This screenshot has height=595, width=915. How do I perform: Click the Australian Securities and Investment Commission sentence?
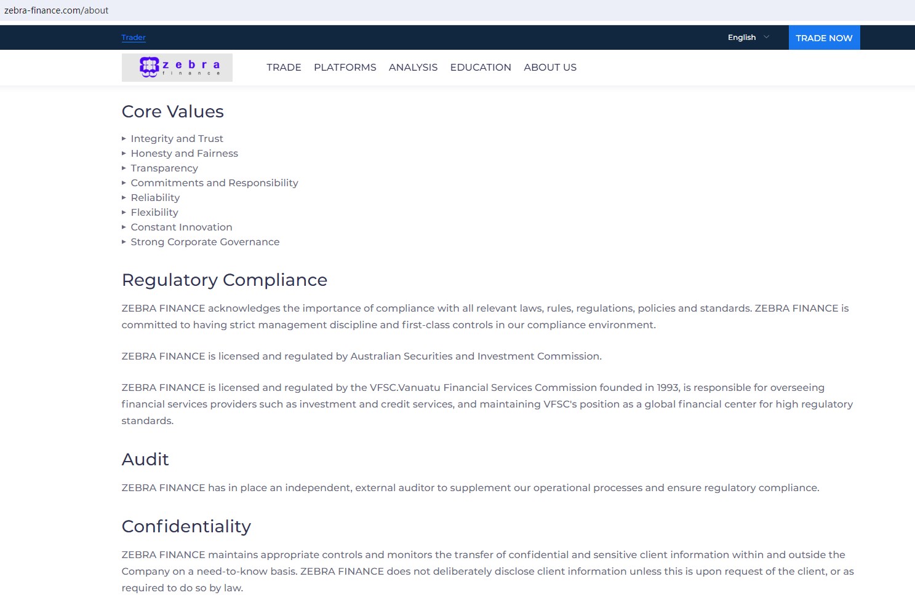coord(362,357)
